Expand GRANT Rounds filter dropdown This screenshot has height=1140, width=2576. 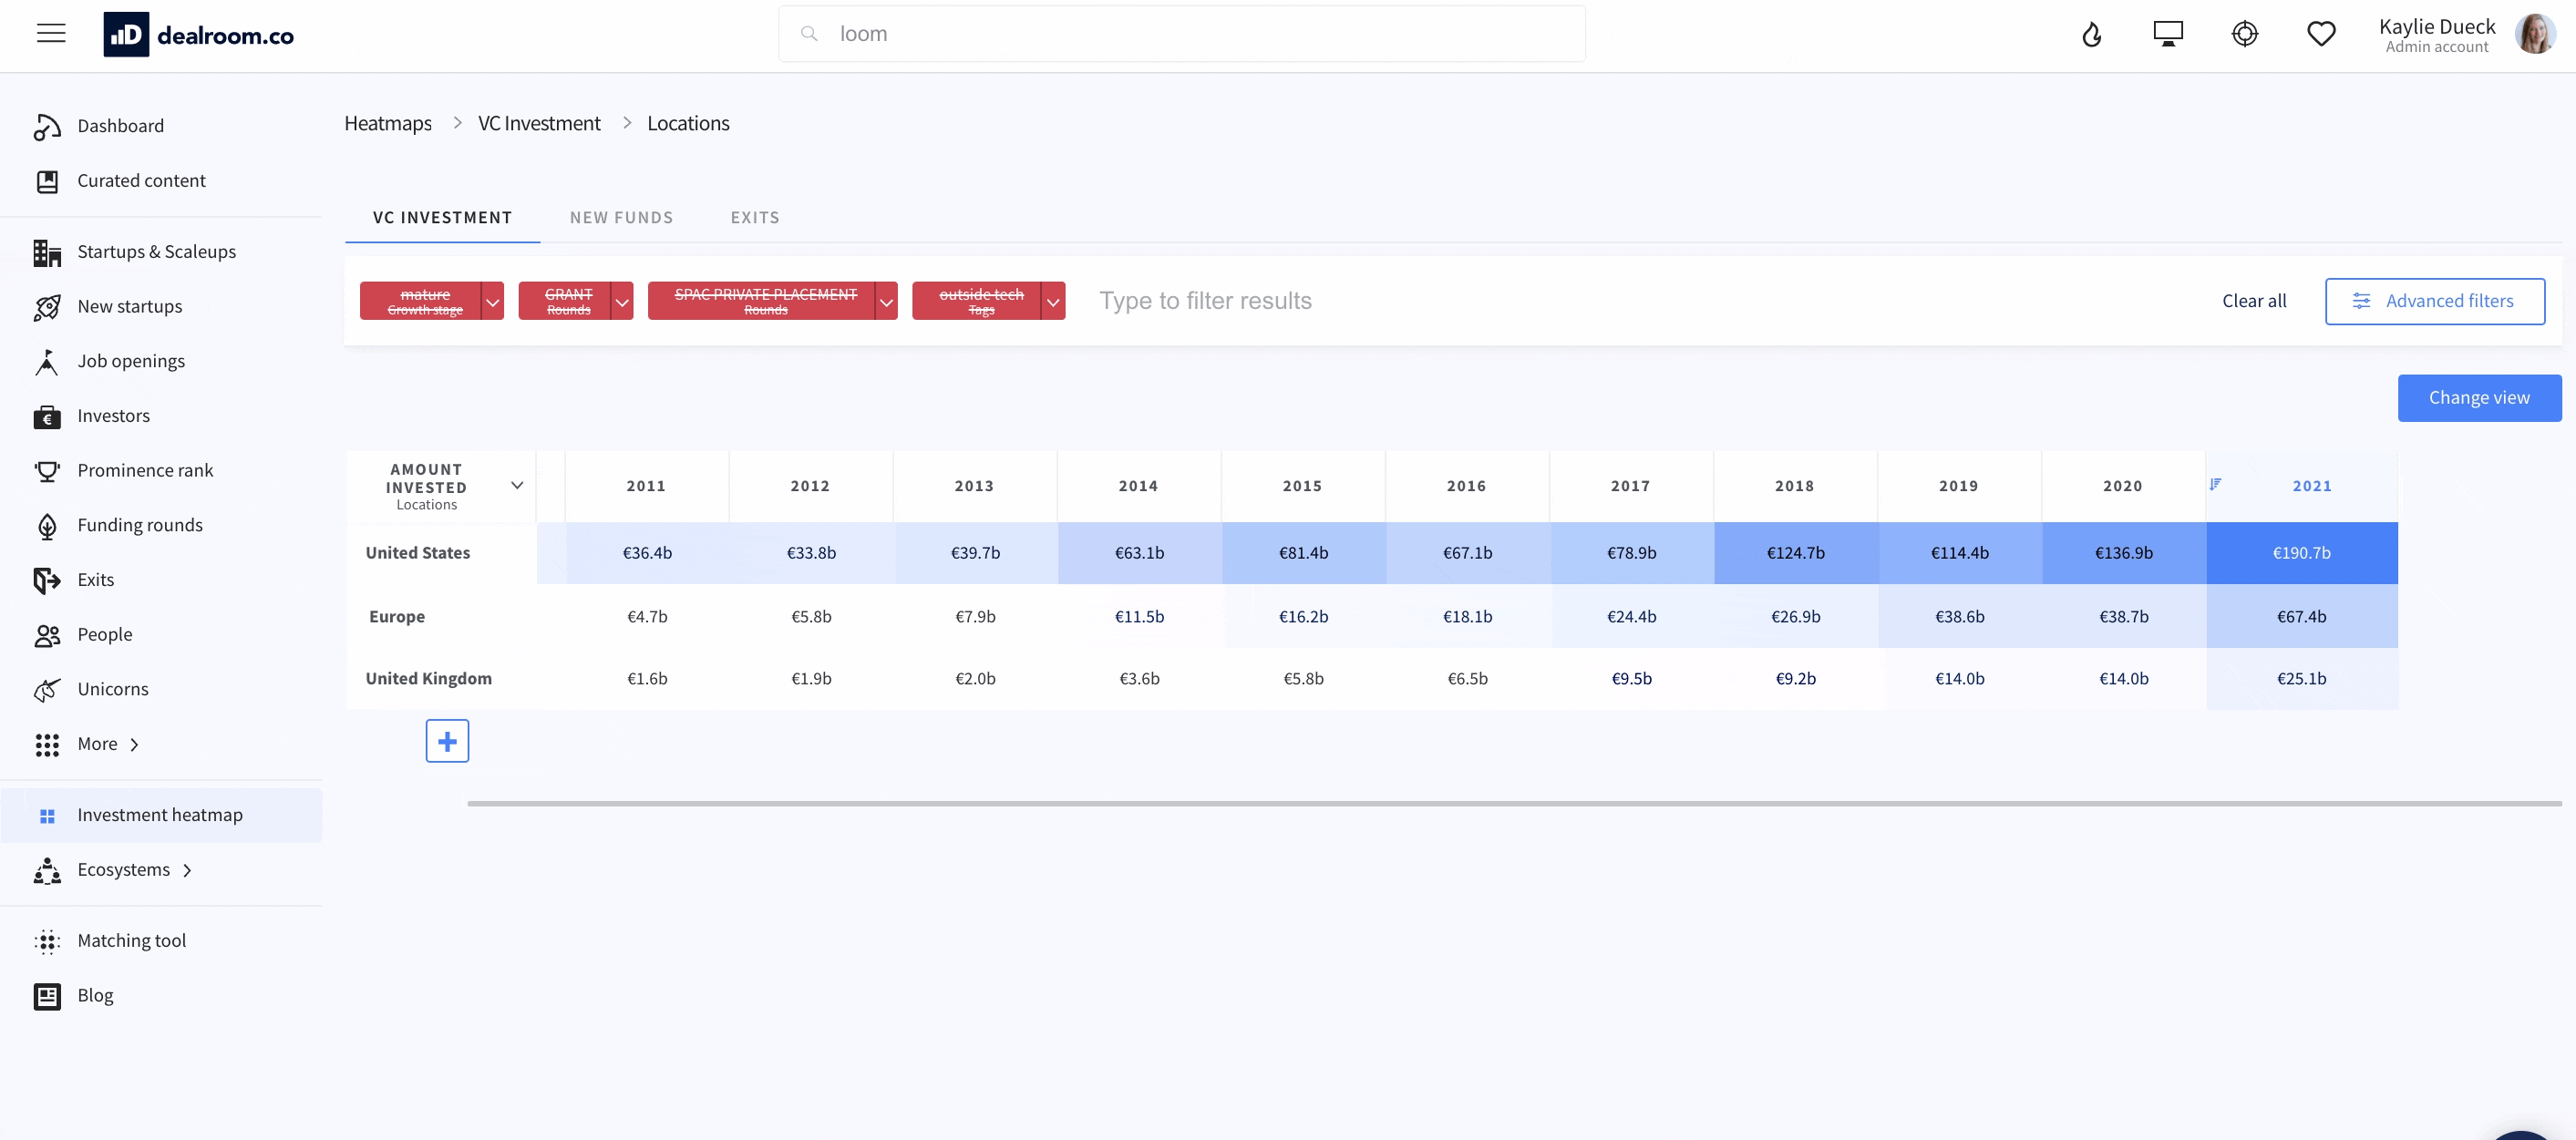[622, 301]
